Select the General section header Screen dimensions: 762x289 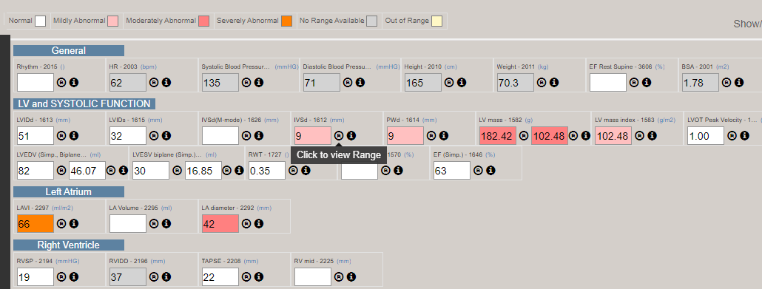[x=69, y=50]
